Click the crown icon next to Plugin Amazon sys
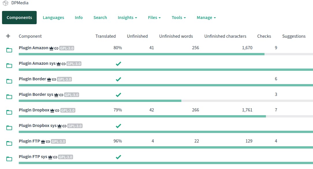Image resolution: width=313 pixels, height=169 pixels. point(58,64)
